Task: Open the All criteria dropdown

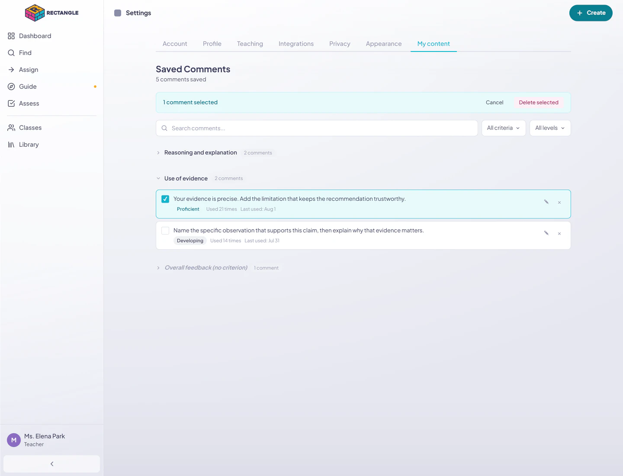Action: (x=504, y=128)
